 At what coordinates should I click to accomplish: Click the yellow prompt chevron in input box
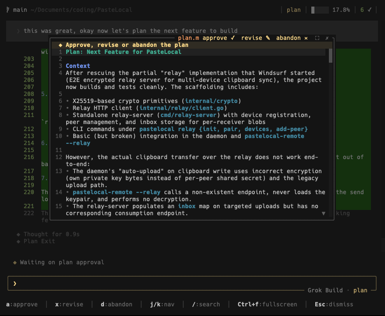(15, 284)
